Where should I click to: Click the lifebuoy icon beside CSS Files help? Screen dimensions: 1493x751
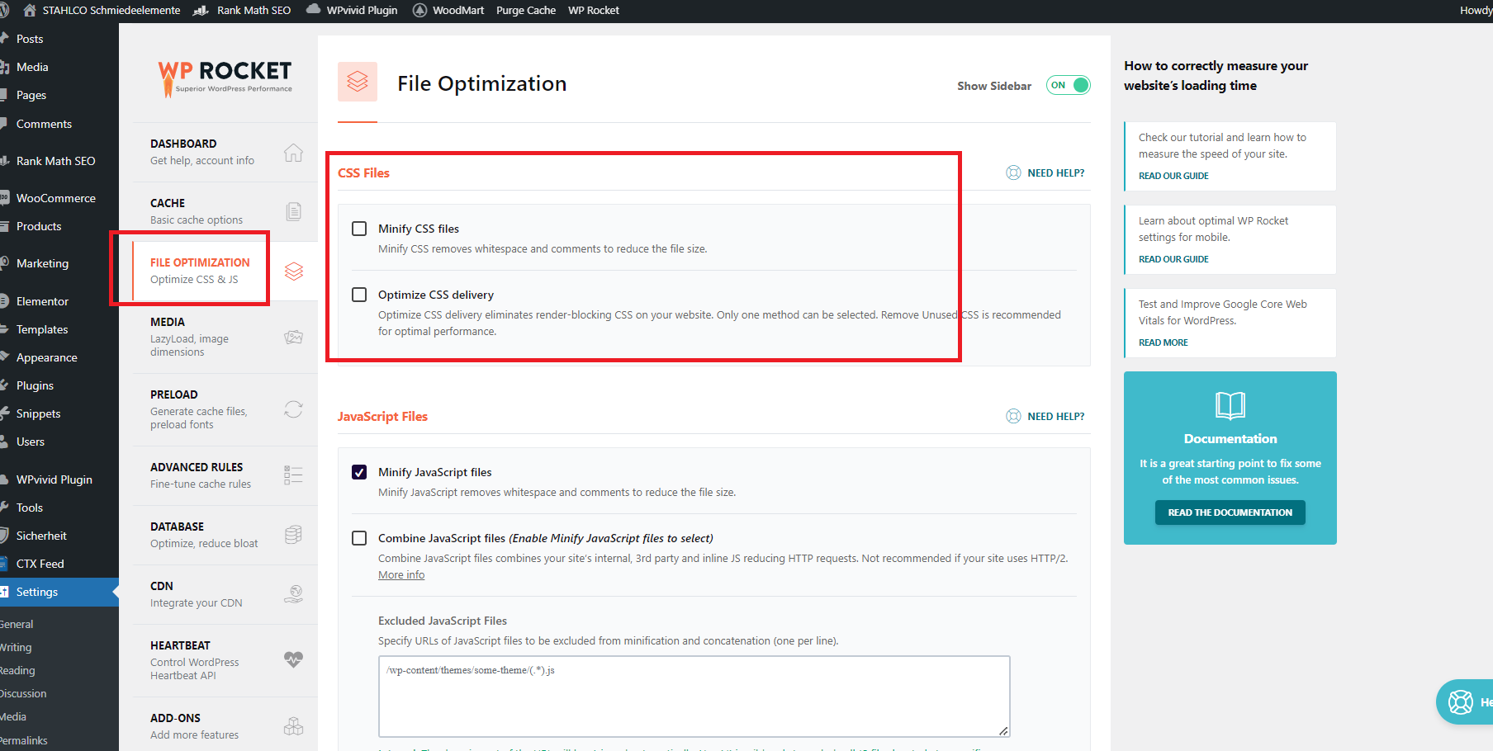[1013, 172]
